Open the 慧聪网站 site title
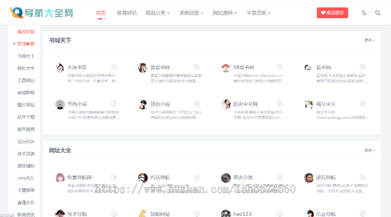The width and height of the screenshot is (391, 217). pos(160,214)
